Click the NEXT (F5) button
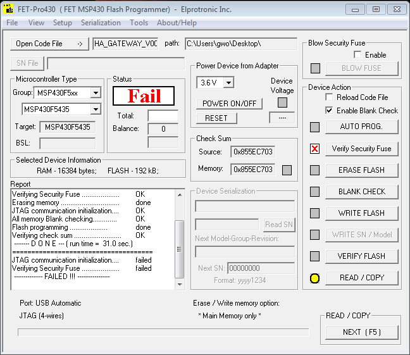The height and width of the screenshot is (355, 410). point(361,332)
